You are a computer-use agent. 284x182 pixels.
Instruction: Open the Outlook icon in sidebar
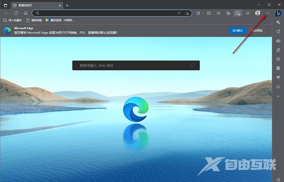click(278, 68)
